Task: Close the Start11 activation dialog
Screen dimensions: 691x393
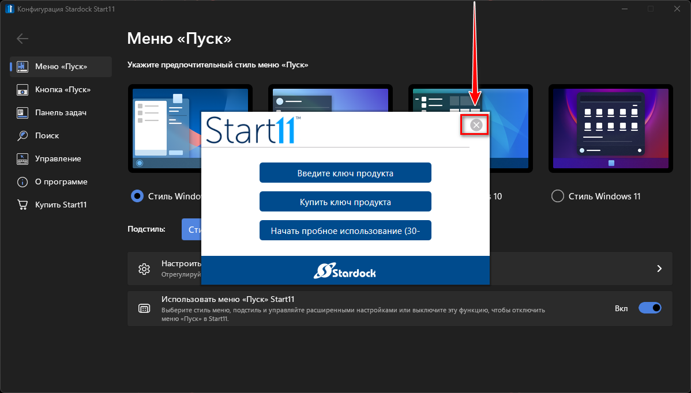Action: pyautogui.click(x=476, y=126)
